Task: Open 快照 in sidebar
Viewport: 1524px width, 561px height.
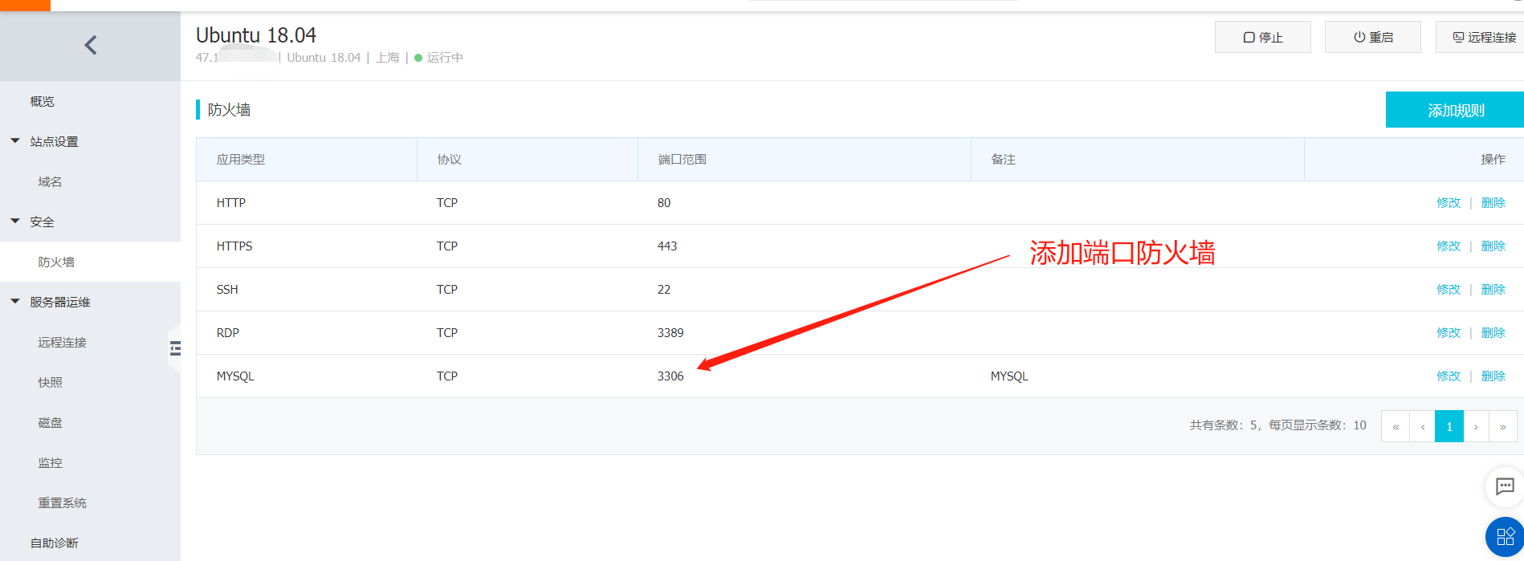Action: tap(50, 382)
